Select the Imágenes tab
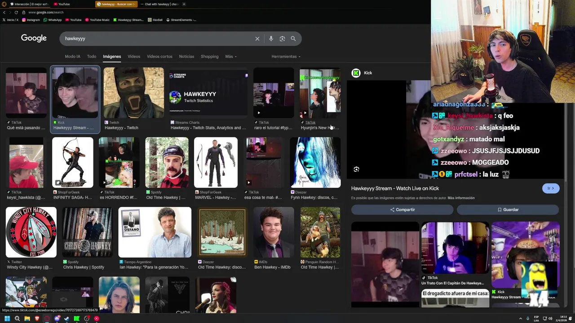 (112, 57)
